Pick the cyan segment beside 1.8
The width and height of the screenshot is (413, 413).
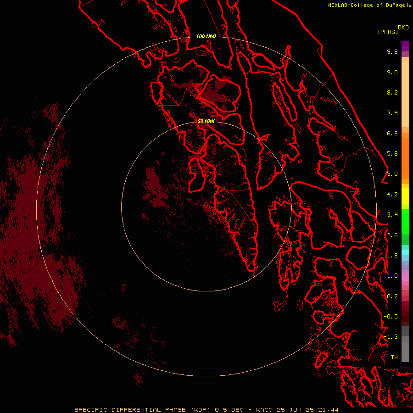point(405,252)
